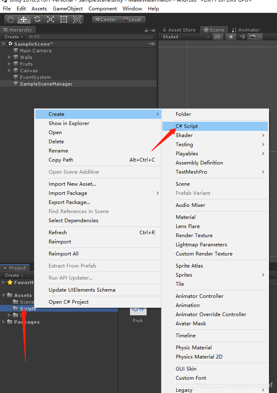Viewport: 277px width, 393px height.
Task: Toggle scene lighting sun icon
Action: tap(231, 37)
